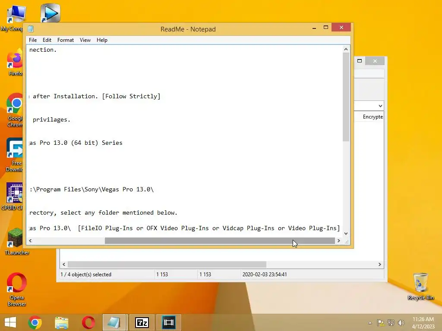
Task: Open the Help menu in Notepad
Action: pos(102,40)
